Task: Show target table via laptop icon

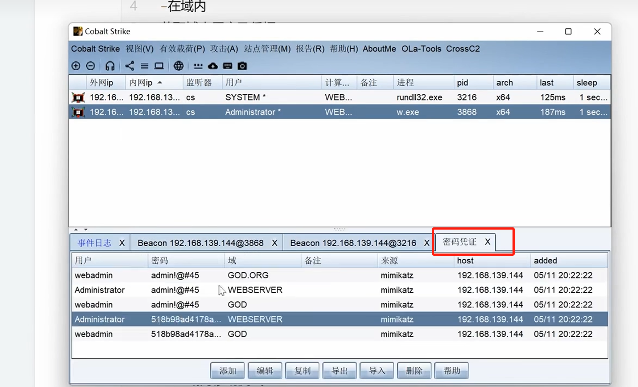Action: (159, 66)
